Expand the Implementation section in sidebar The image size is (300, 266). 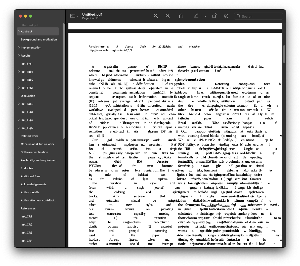pos(19,48)
